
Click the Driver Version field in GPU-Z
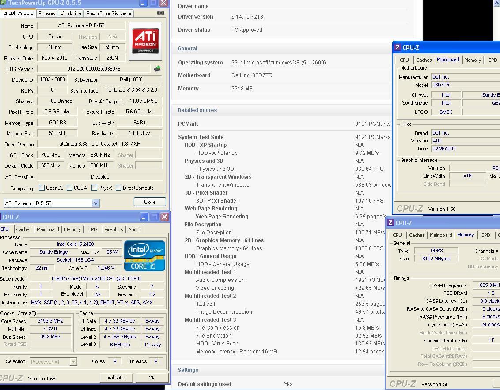99,144
